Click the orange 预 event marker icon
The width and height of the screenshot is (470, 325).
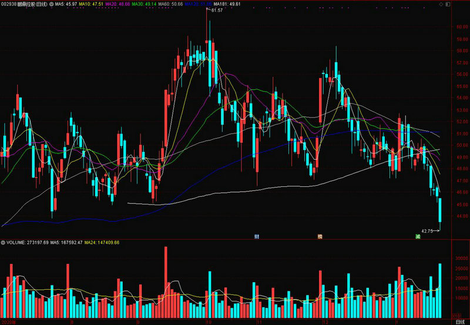(x=320, y=236)
